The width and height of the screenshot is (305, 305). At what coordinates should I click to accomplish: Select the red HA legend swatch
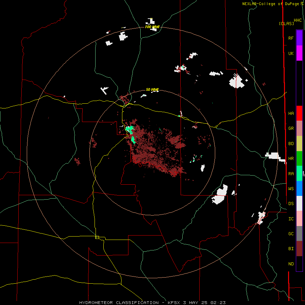click(299, 113)
